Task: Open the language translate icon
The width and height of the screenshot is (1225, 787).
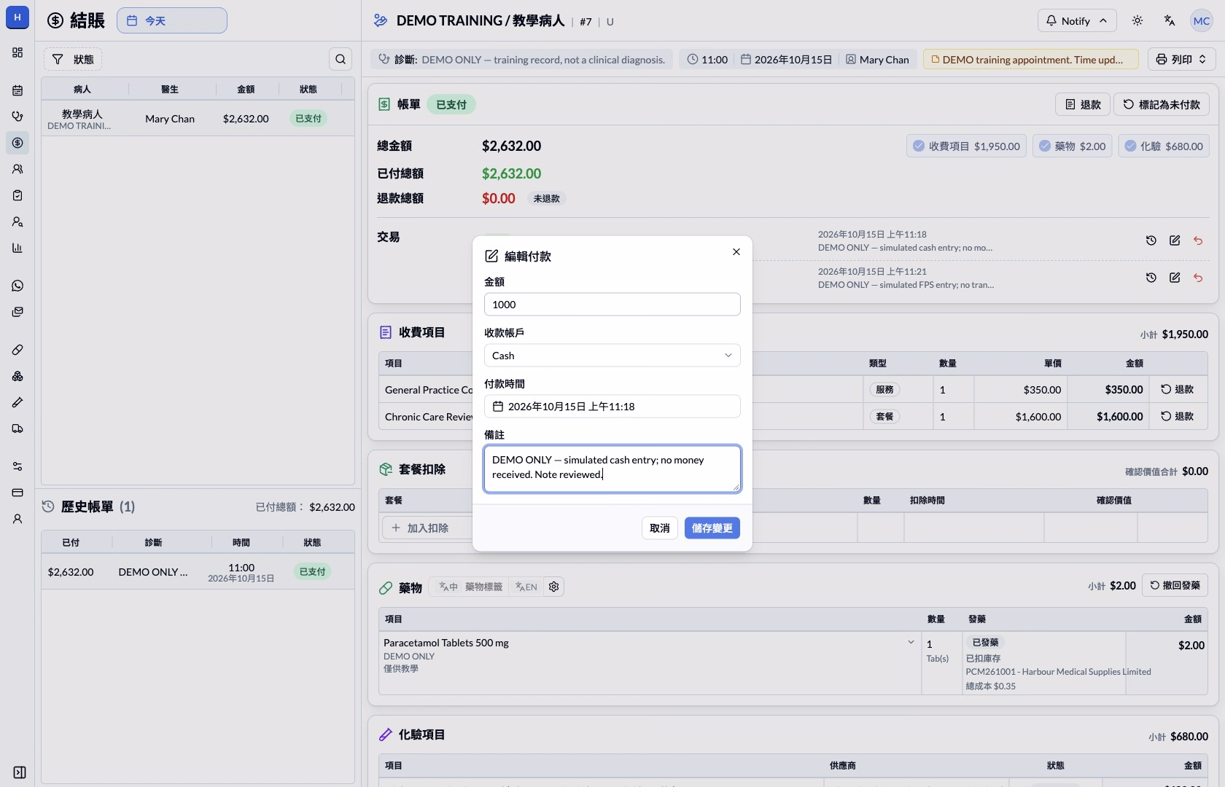Action: click(1170, 20)
